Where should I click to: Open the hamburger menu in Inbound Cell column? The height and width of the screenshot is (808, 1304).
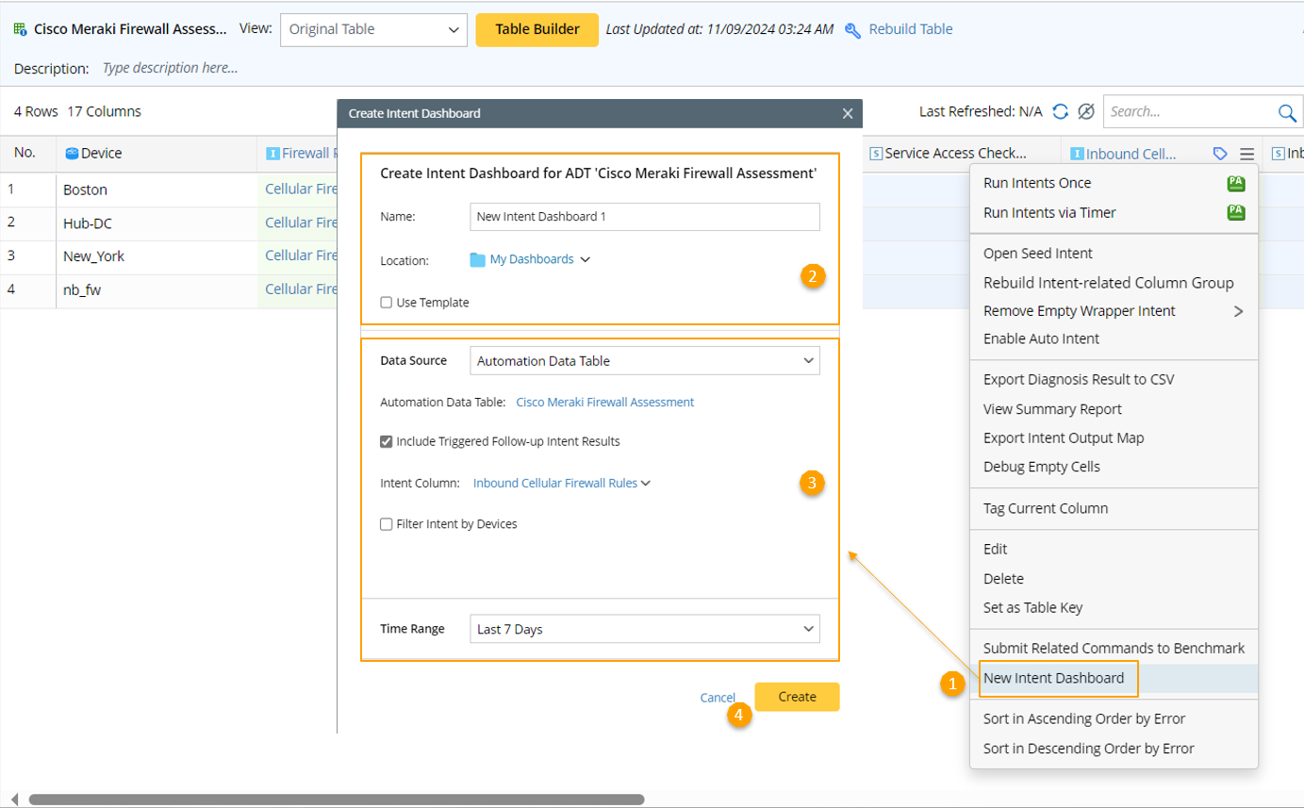point(1246,154)
